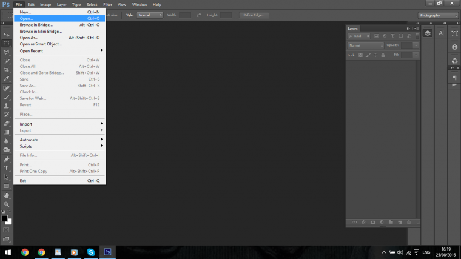Select the Eyedropper tool
Viewport: 461px width, 259px height.
(6, 79)
